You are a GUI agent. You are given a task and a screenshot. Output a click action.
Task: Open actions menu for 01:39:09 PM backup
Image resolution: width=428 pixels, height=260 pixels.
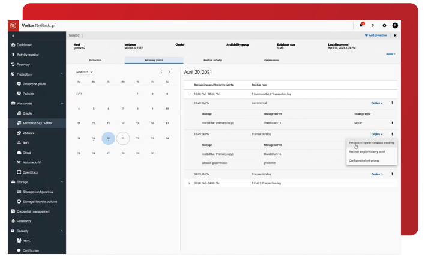click(x=392, y=174)
